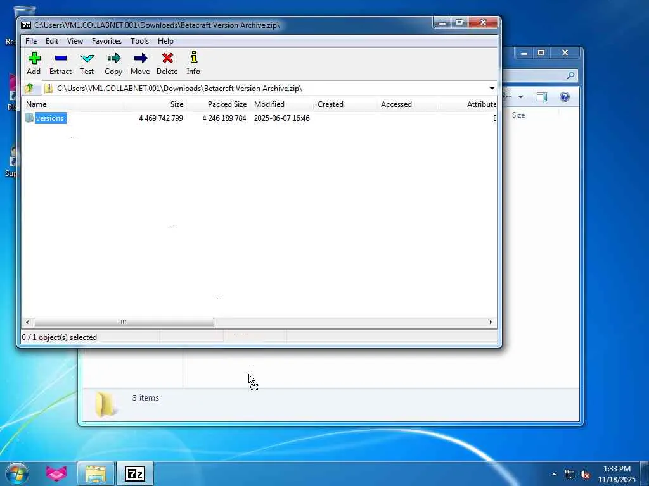Viewport: 649px width, 486px height.
Task: Click Explorer Size column header
Action: click(518, 115)
